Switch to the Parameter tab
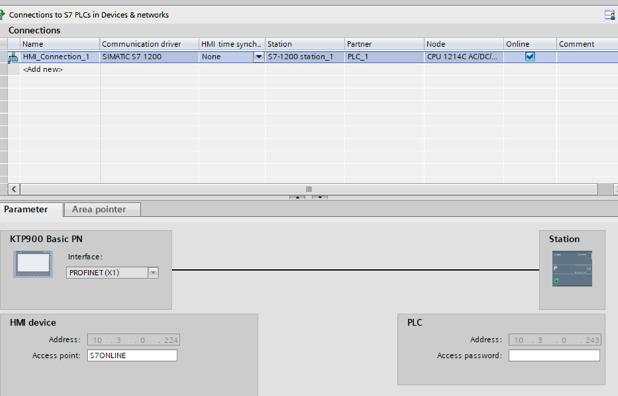This screenshot has width=618, height=396. pyautogui.click(x=31, y=209)
